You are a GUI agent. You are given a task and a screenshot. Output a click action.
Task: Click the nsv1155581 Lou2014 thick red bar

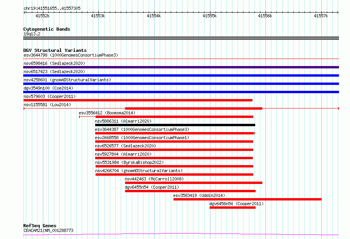[193, 108]
